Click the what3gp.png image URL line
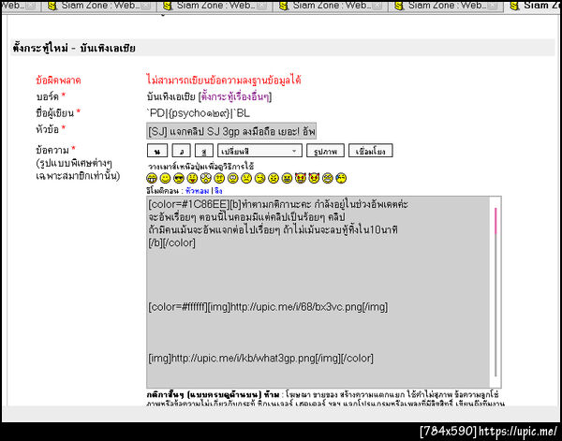562x441 pixels. 261,359
